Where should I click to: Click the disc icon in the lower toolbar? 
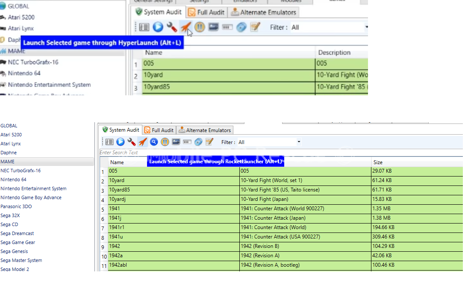tap(198, 142)
